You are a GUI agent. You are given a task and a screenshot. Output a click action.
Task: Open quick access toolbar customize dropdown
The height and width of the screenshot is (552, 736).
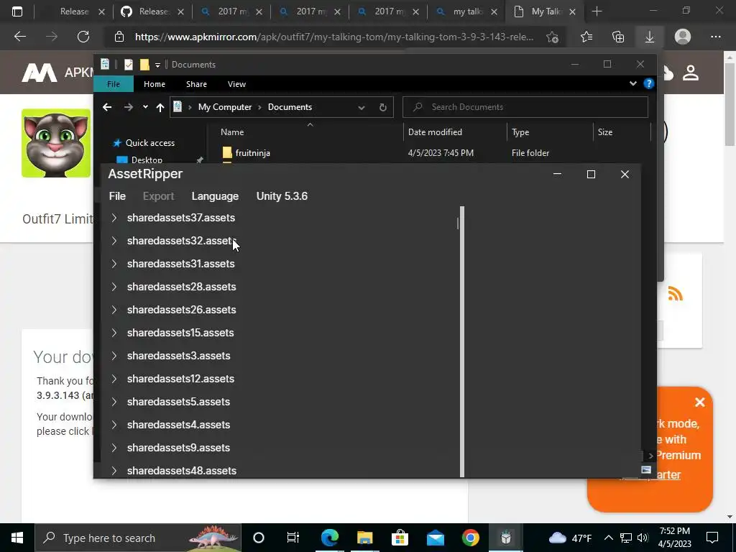(x=157, y=65)
